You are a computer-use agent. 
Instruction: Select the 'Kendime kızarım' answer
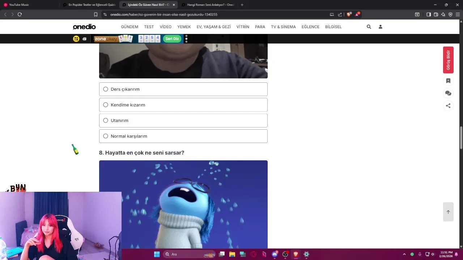pyautogui.click(x=183, y=105)
